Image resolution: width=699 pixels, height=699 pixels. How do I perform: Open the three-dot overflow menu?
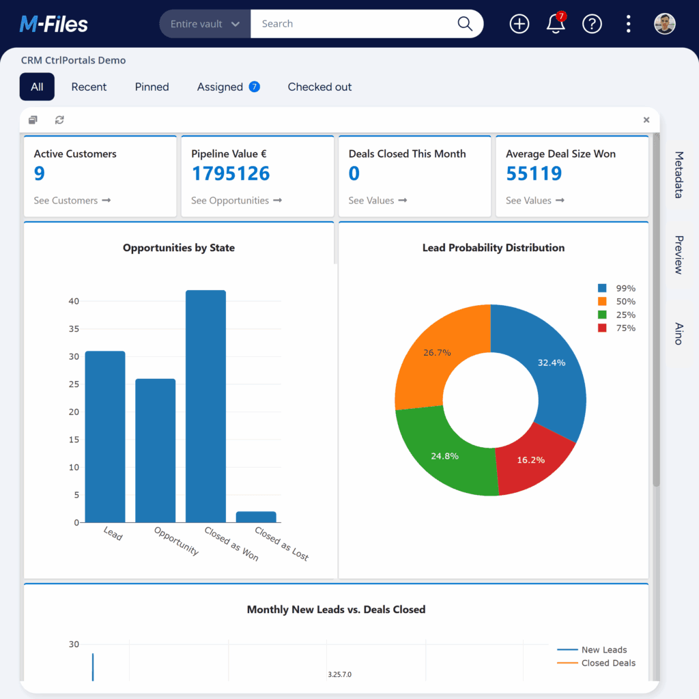pyautogui.click(x=628, y=24)
